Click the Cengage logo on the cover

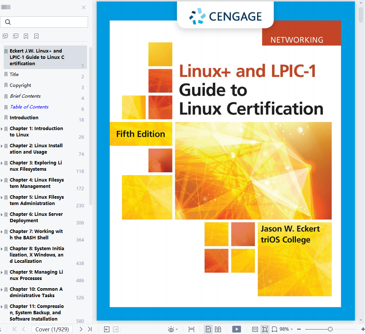tap(225, 16)
